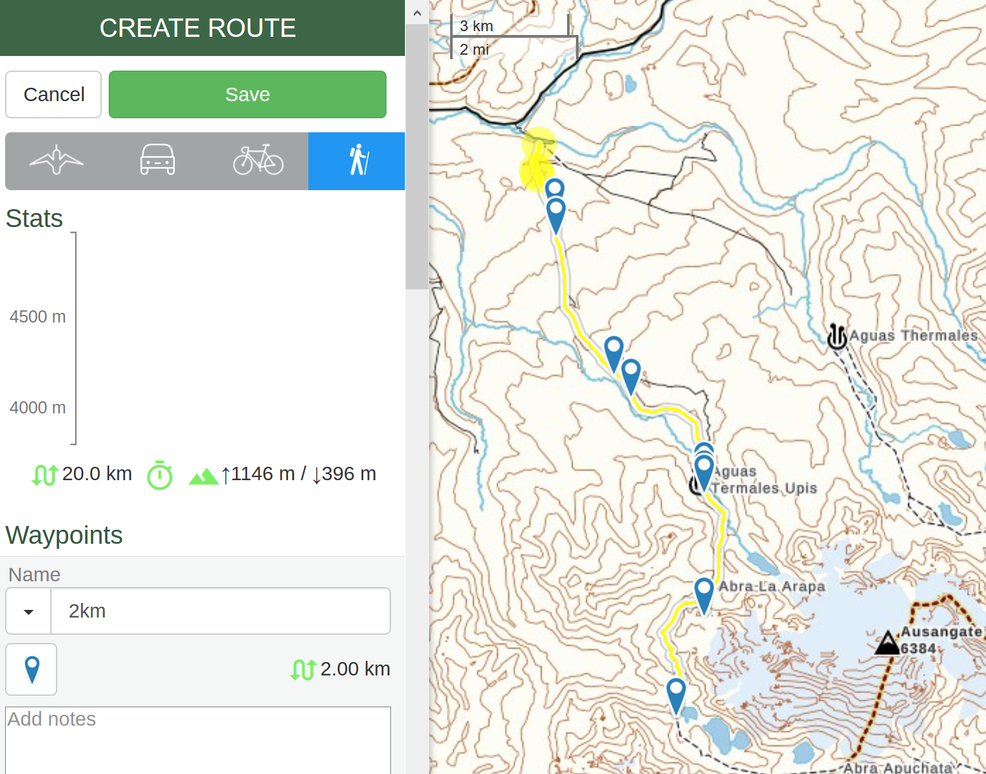Open the waypoint name dropdown arrow

(x=29, y=611)
